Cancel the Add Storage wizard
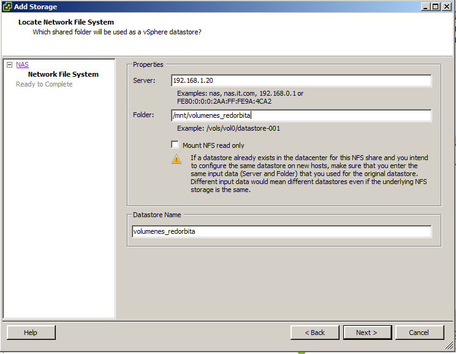 (419, 333)
